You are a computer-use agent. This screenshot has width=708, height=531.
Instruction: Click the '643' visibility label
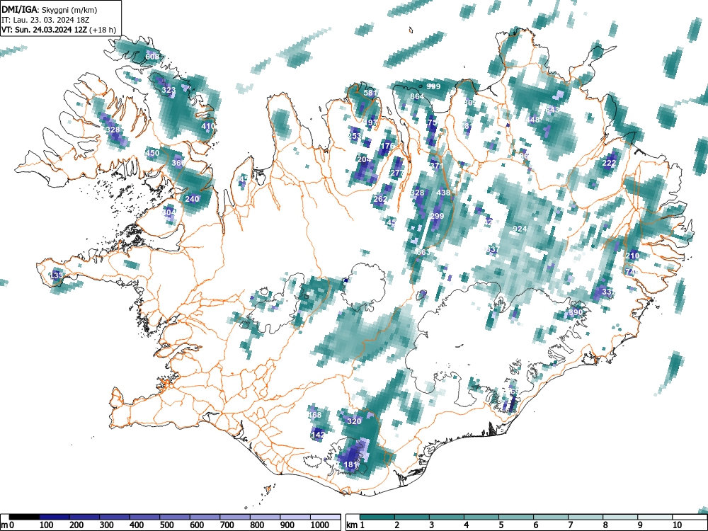tap(552, 110)
